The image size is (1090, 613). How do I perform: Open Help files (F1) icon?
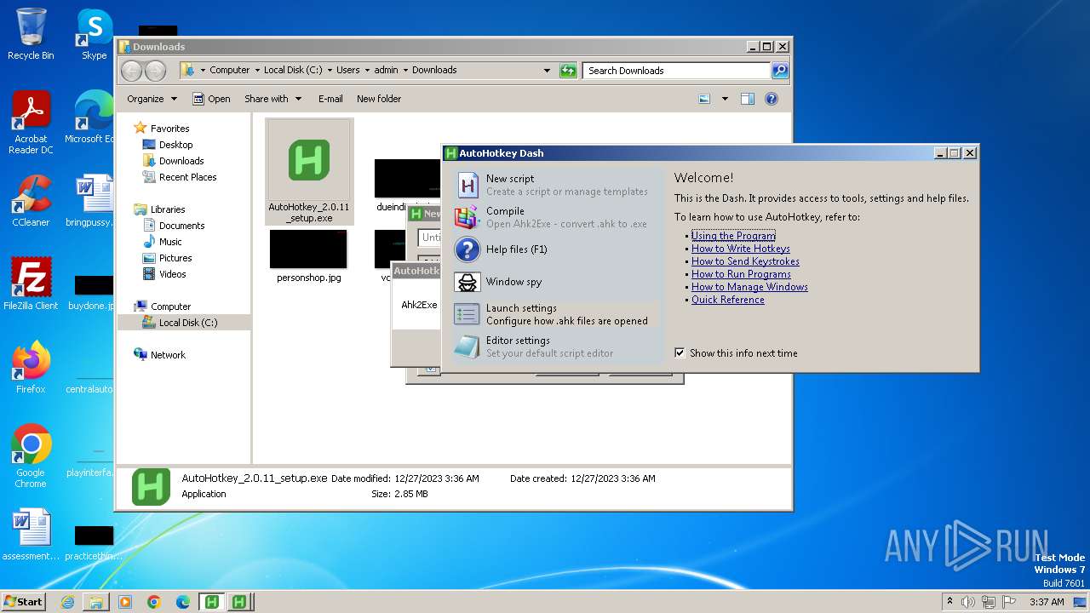pyautogui.click(x=467, y=249)
